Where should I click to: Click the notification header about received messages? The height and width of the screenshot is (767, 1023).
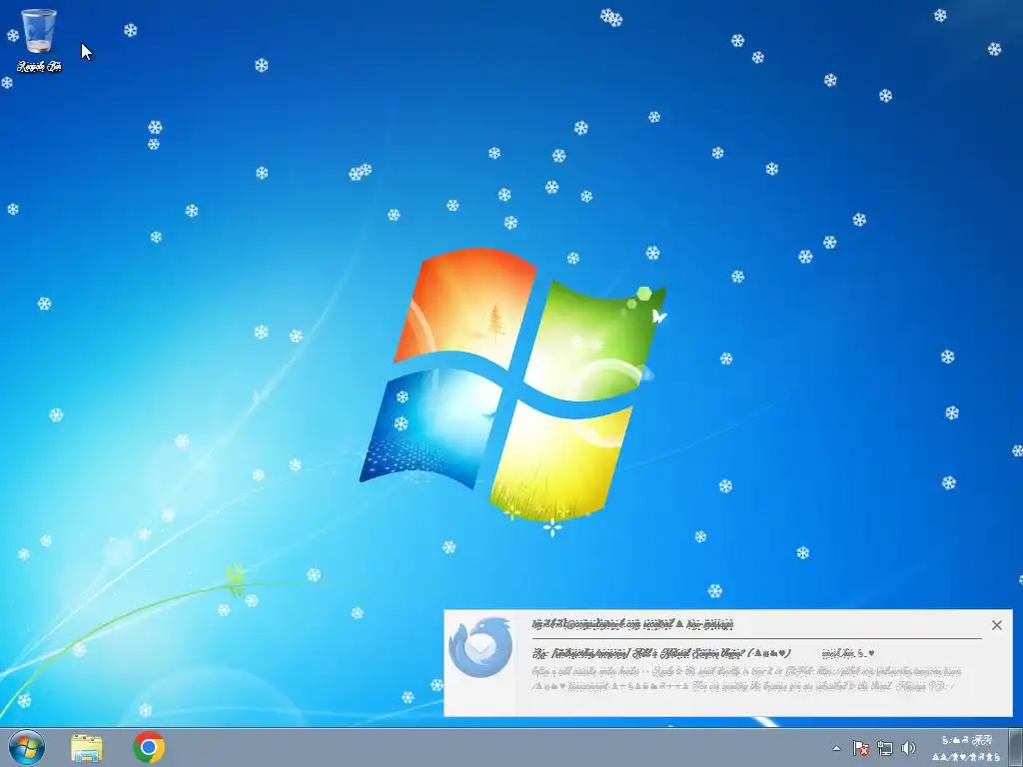632,624
